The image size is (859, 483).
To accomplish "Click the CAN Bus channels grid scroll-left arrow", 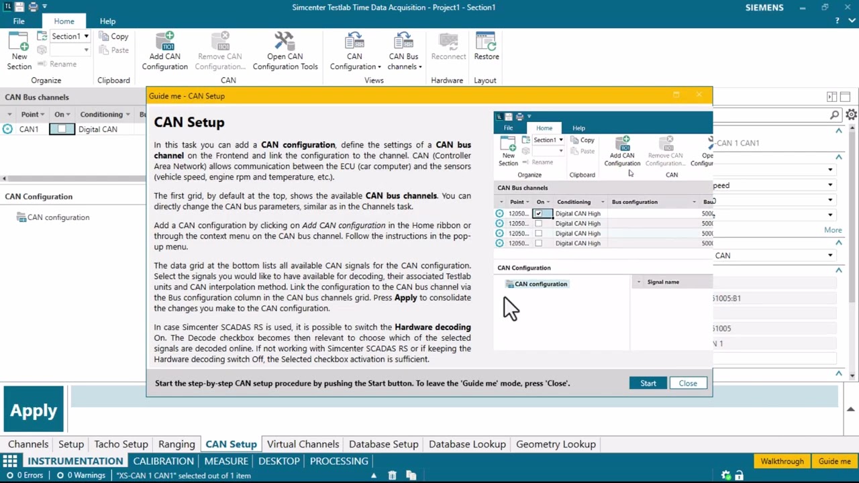I will tap(5, 178).
